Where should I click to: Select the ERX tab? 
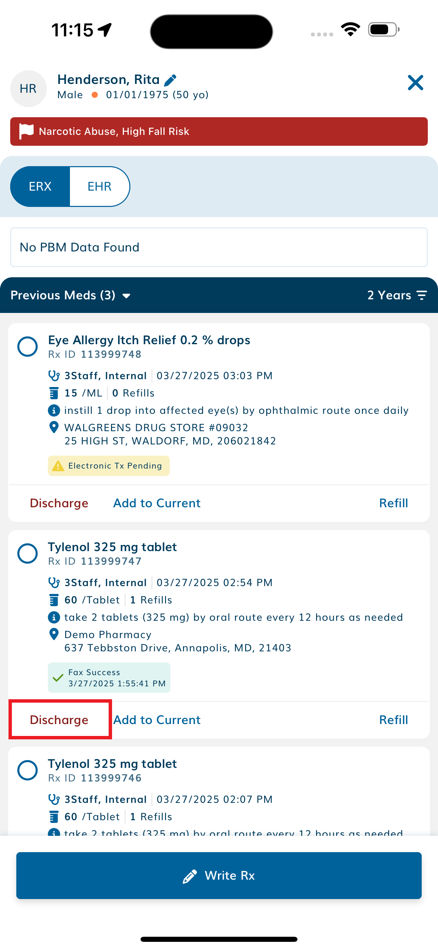coord(40,186)
